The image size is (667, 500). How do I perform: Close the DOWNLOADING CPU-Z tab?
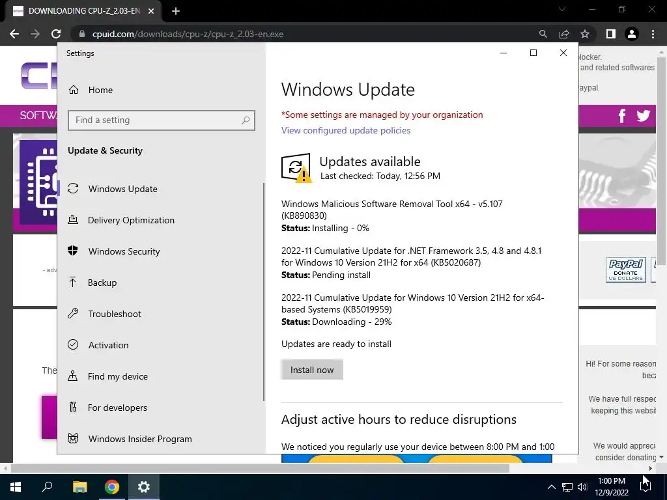point(151,12)
